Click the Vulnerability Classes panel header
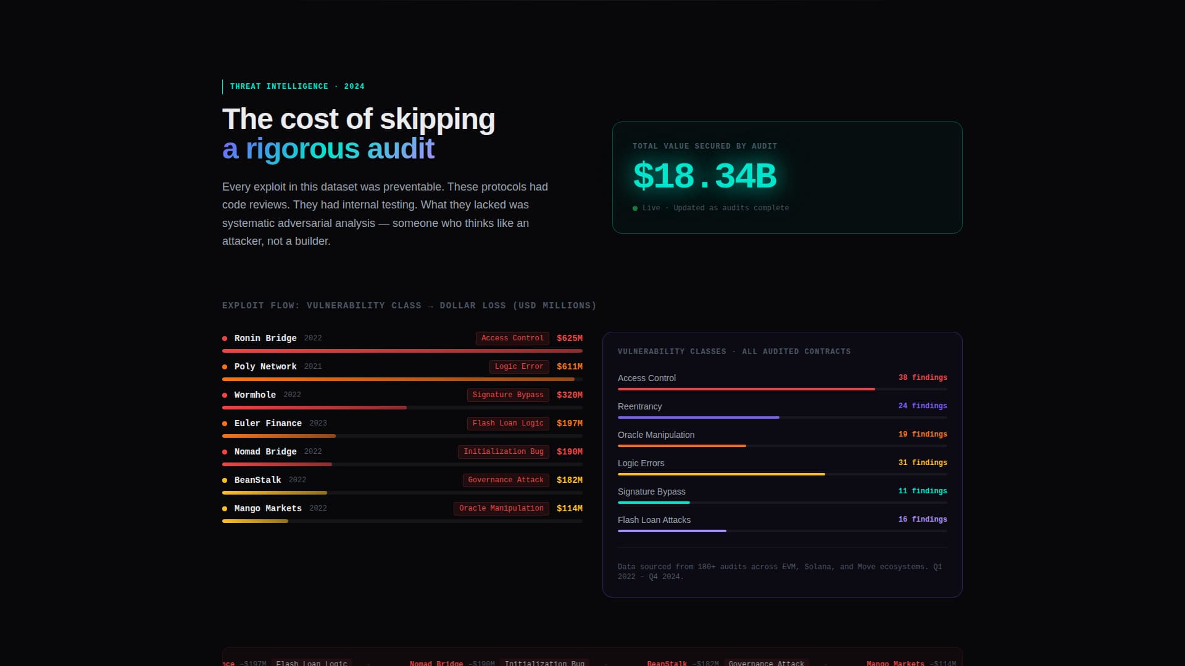The height and width of the screenshot is (666, 1185). tap(734, 351)
